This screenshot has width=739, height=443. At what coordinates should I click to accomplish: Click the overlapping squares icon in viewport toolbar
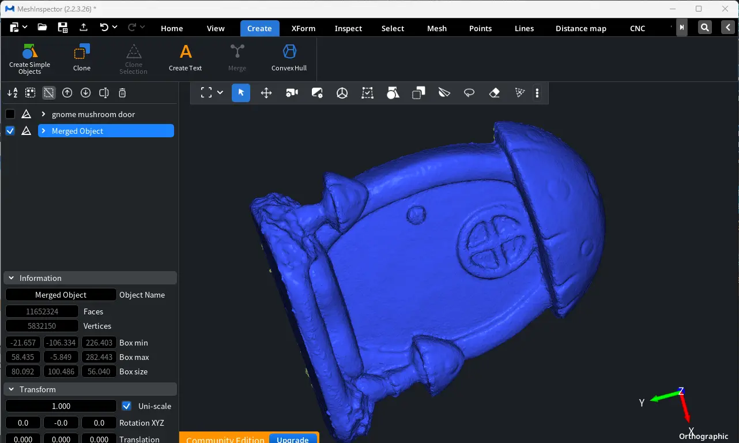coord(418,93)
